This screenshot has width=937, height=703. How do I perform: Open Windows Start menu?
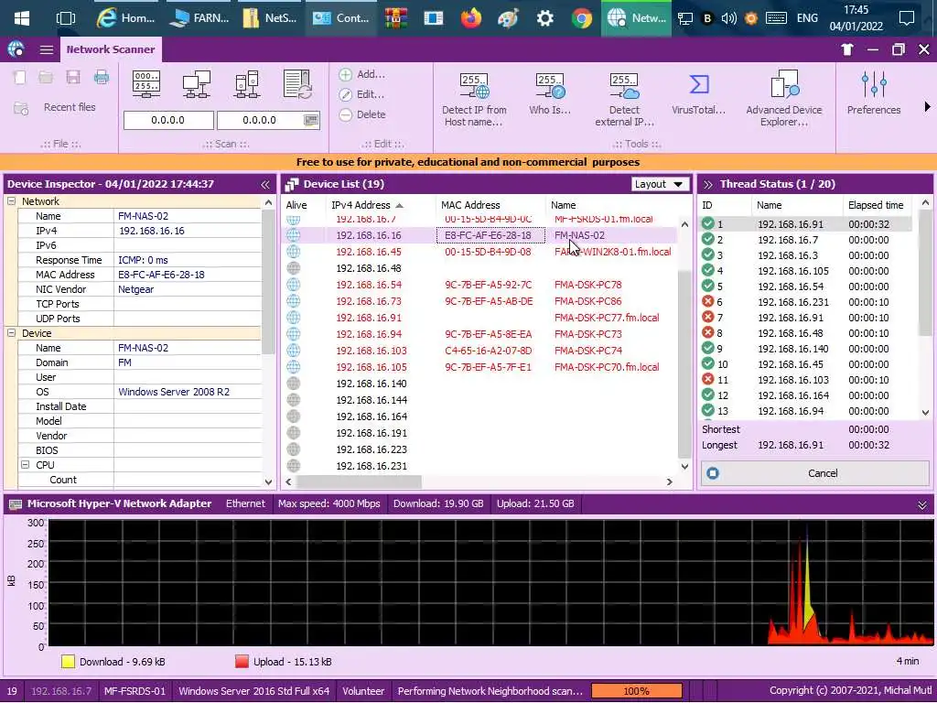[x=22, y=18]
